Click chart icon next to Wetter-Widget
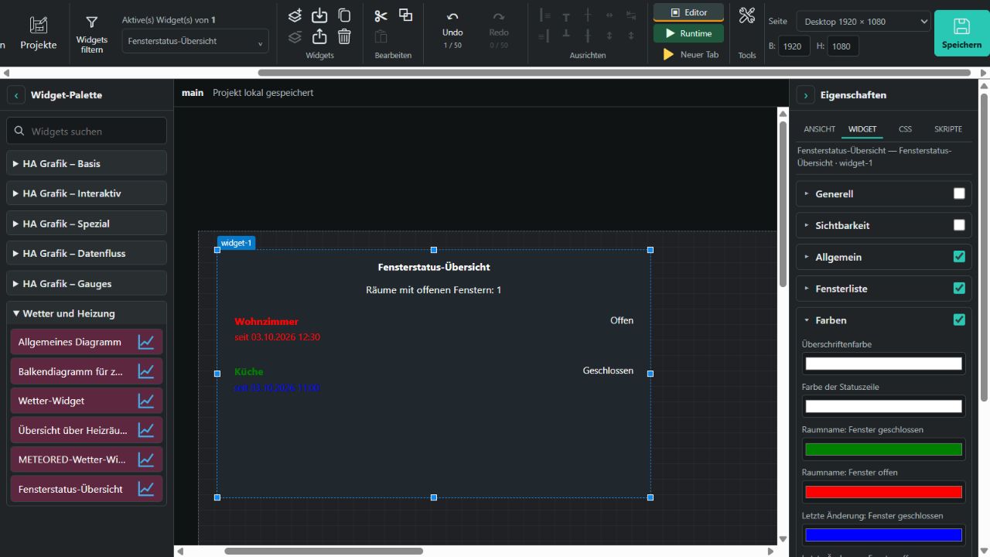This screenshot has height=557, width=990. pyautogui.click(x=146, y=401)
